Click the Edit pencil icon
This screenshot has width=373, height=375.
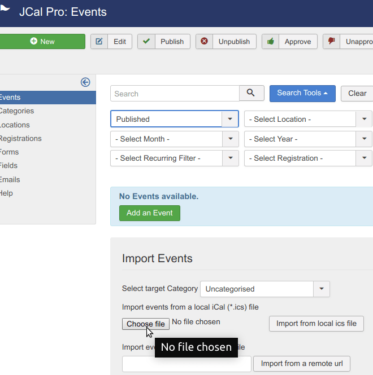[99, 41]
